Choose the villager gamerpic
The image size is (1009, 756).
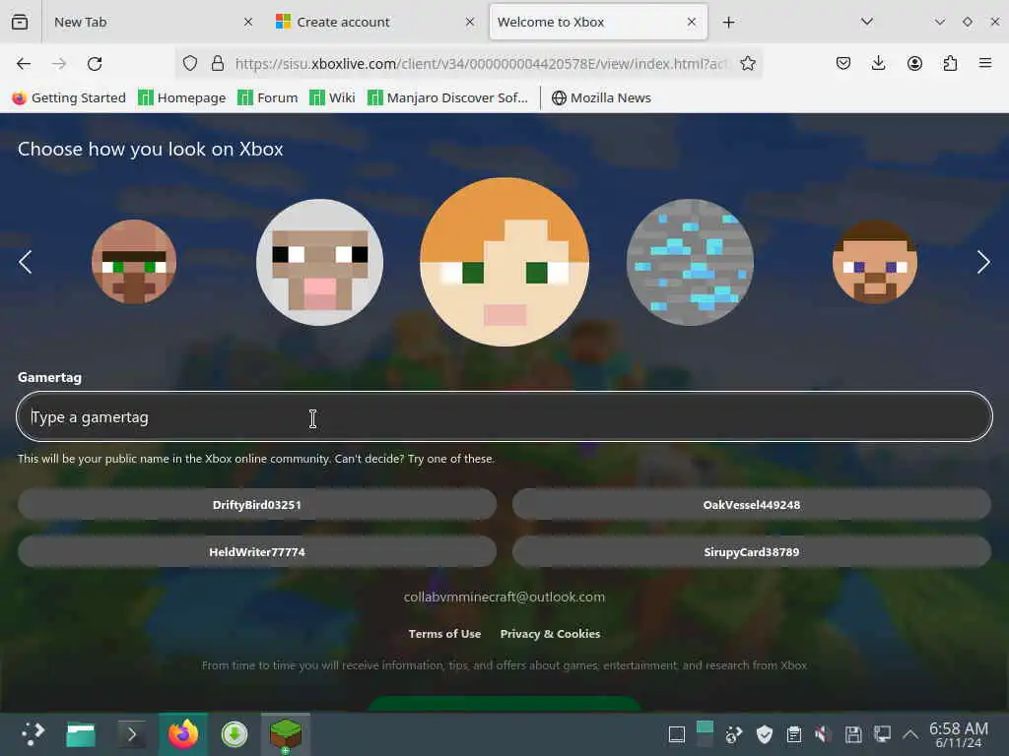134,262
